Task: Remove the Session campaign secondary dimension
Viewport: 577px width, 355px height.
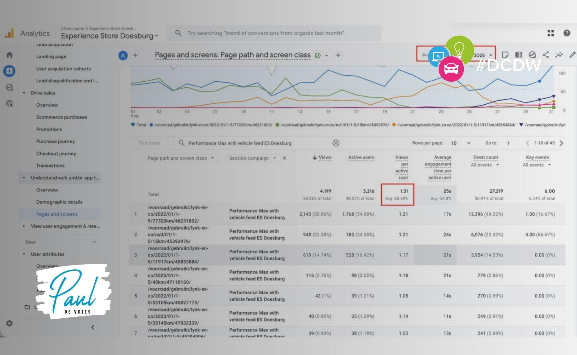Action: point(285,158)
